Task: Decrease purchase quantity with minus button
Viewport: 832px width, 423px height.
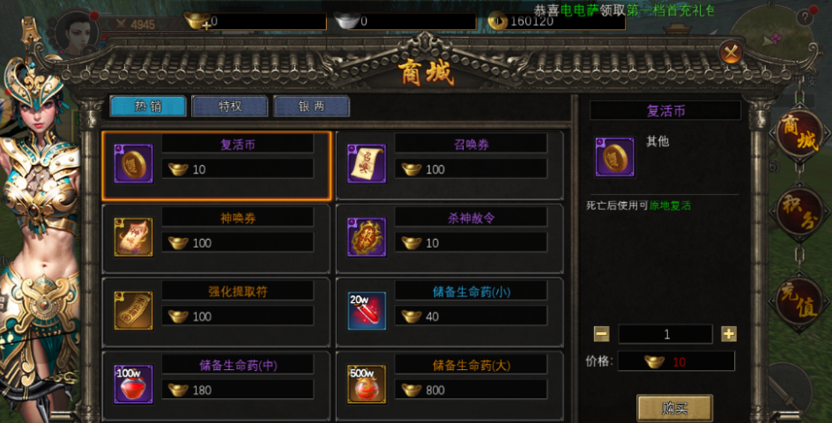Action: pos(601,334)
